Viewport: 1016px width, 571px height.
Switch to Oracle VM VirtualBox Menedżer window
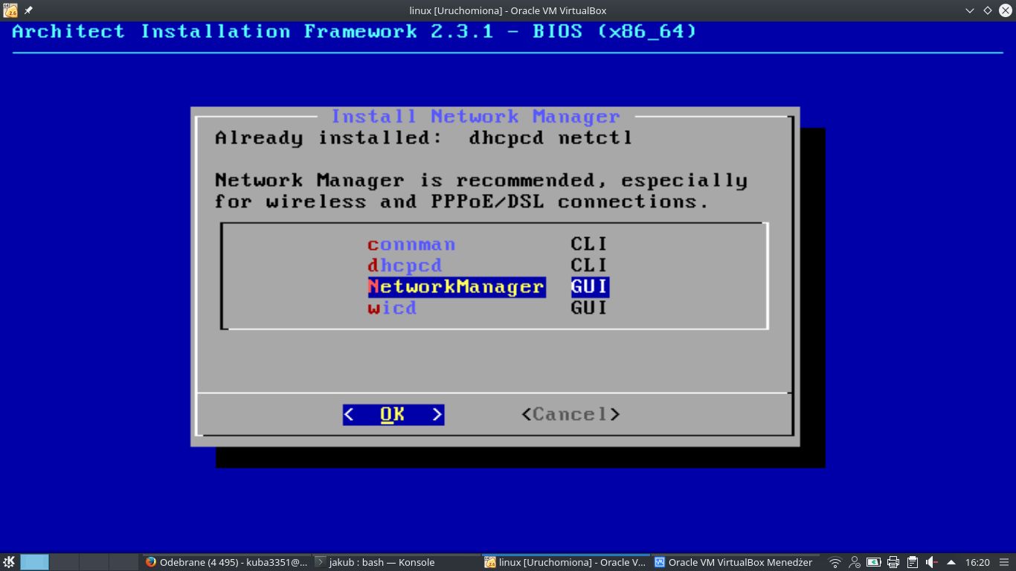click(735, 562)
